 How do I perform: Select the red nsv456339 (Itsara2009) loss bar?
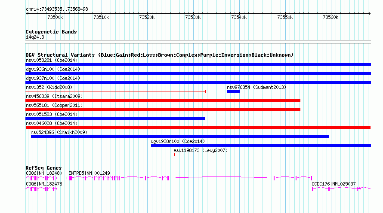click(x=163, y=100)
